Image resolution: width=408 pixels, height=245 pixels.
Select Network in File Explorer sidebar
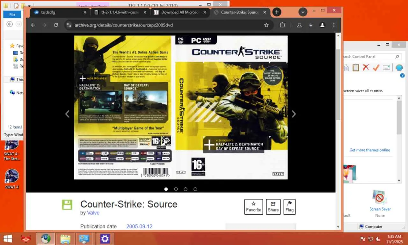[x=17, y=93]
